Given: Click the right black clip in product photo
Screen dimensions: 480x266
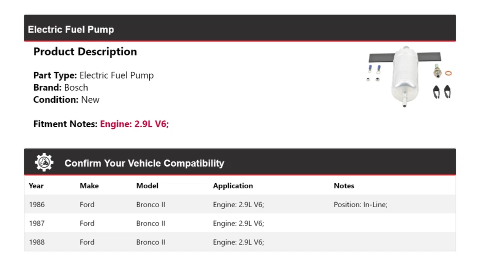Looking at the screenshot, I should tap(448, 91).
